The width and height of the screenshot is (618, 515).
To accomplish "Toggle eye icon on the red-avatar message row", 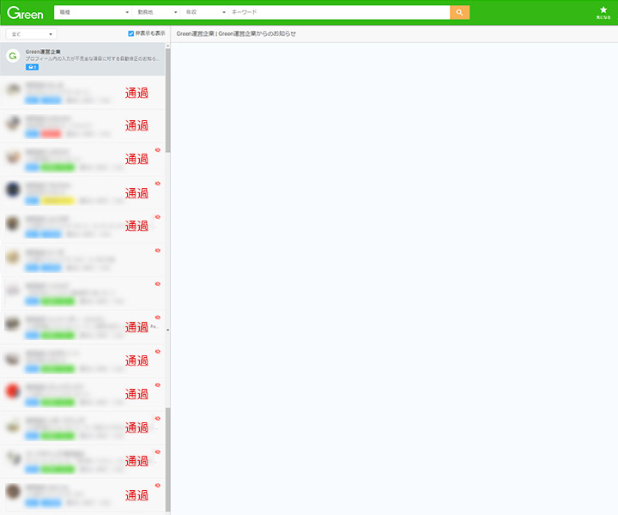I will 158,385.
